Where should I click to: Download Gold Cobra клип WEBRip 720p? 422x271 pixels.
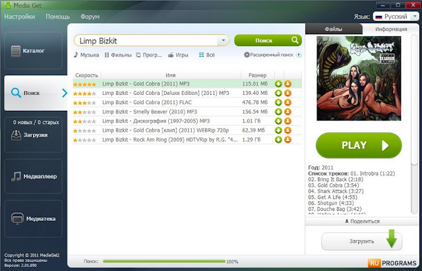click(x=278, y=131)
